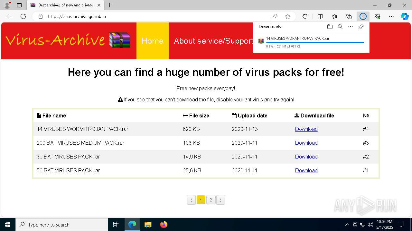Image resolution: width=412 pixels, height=231 pixels.
Task: Search downloads with magnifier icon
Action: 340,27
